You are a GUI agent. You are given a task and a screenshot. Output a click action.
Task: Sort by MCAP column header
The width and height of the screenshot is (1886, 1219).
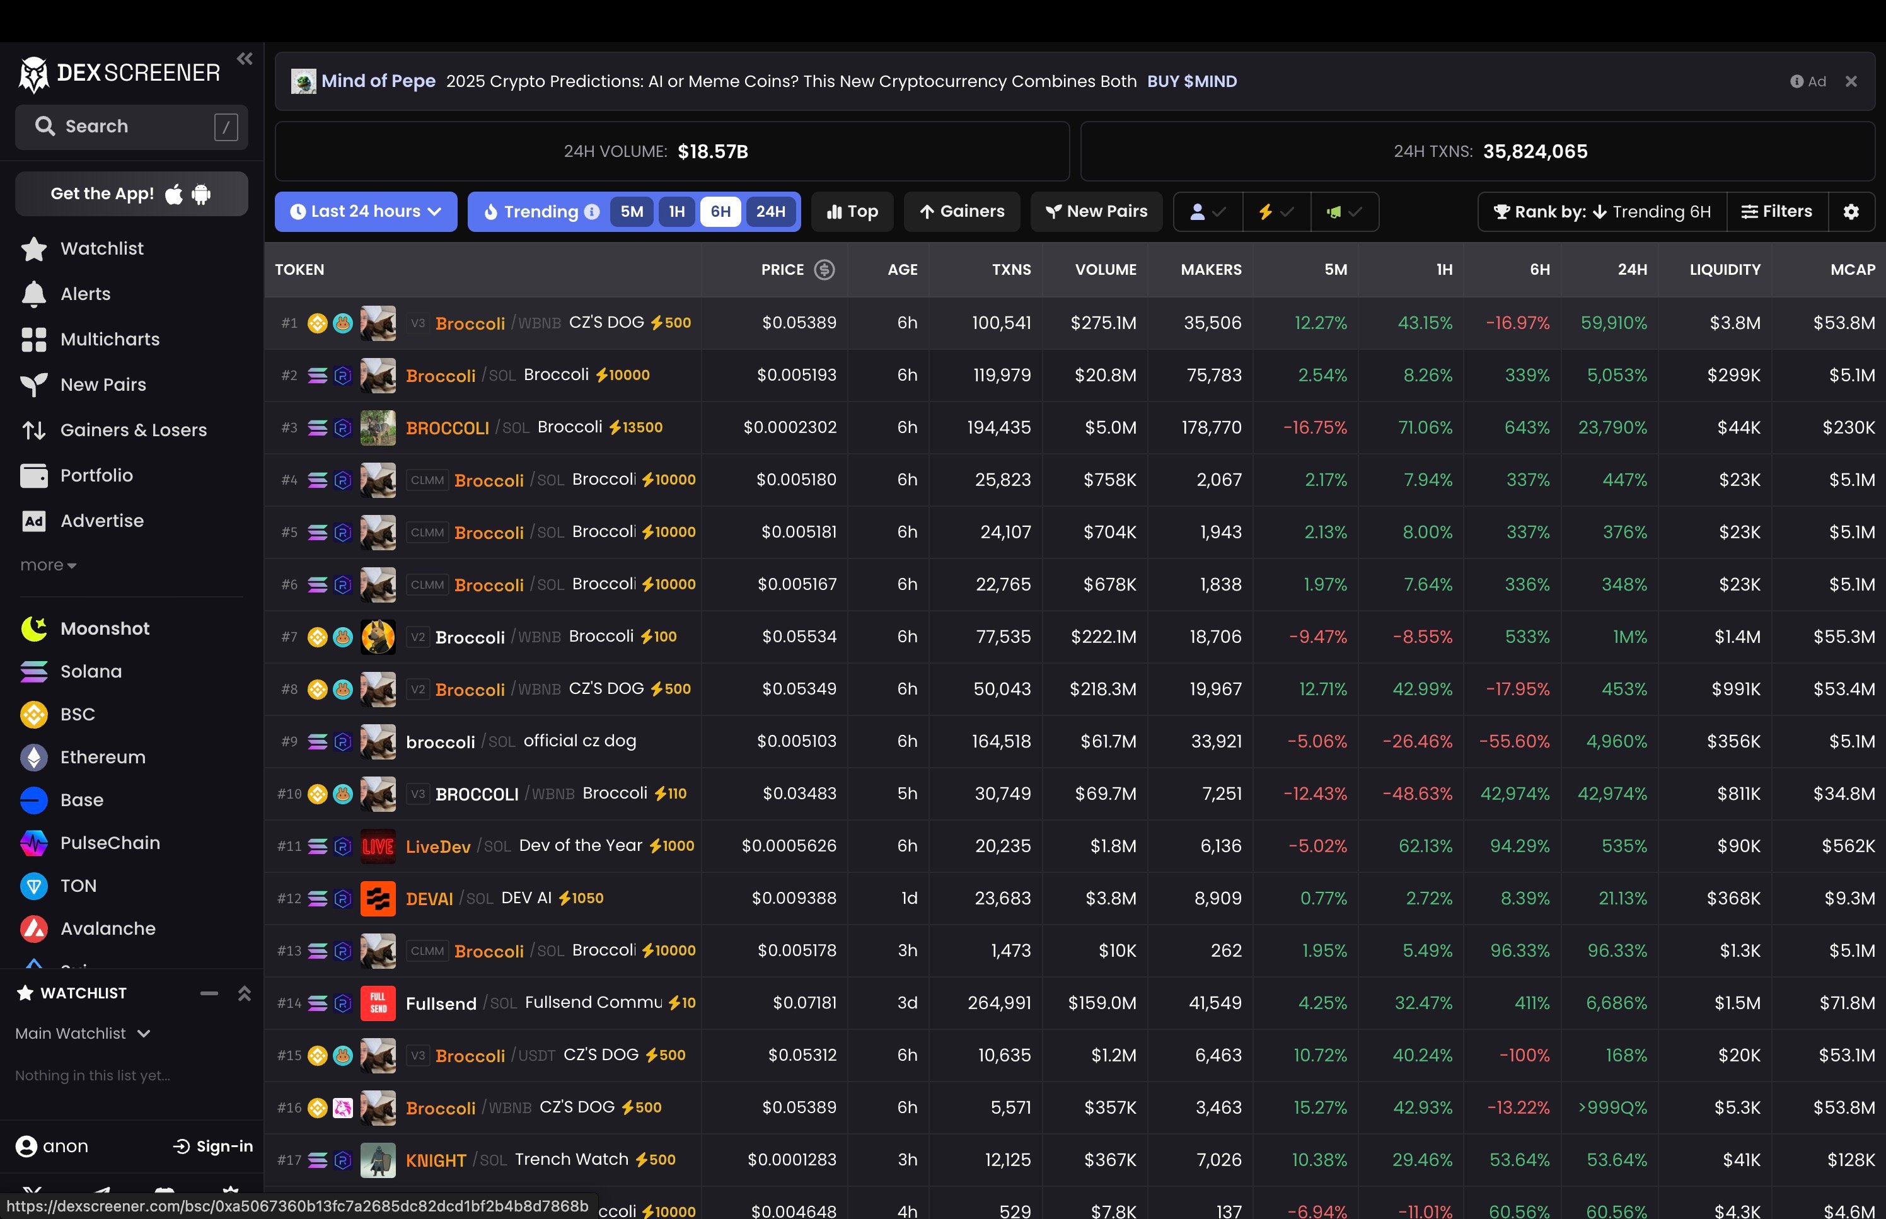[1852, 270]
